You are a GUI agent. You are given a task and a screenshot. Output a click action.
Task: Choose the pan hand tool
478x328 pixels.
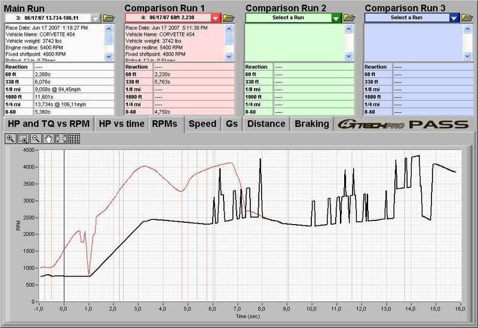[x=48, y=139]
